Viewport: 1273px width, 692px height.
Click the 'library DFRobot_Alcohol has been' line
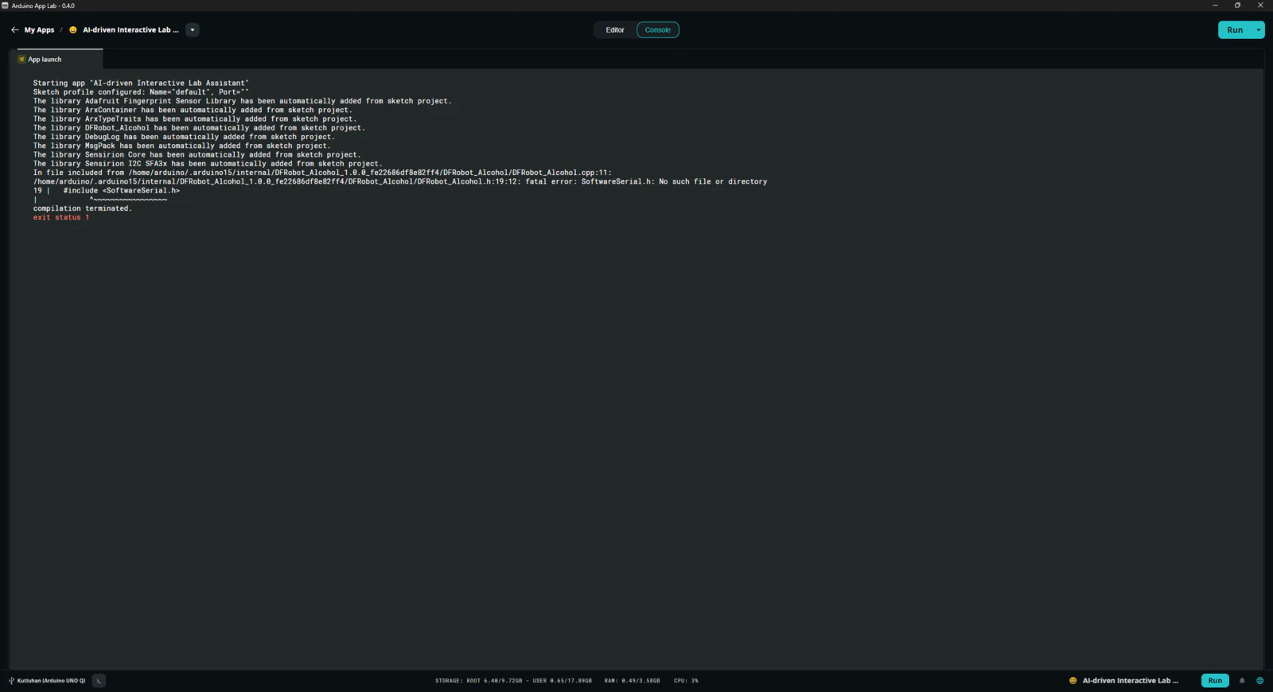pos(200,128)
